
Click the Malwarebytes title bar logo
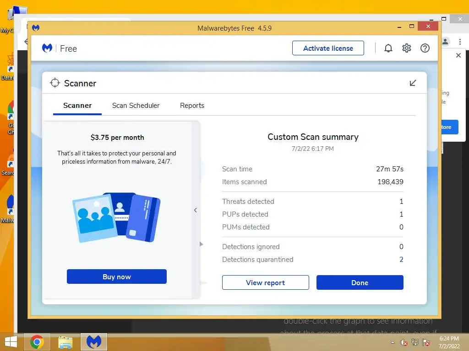point(36,28)
